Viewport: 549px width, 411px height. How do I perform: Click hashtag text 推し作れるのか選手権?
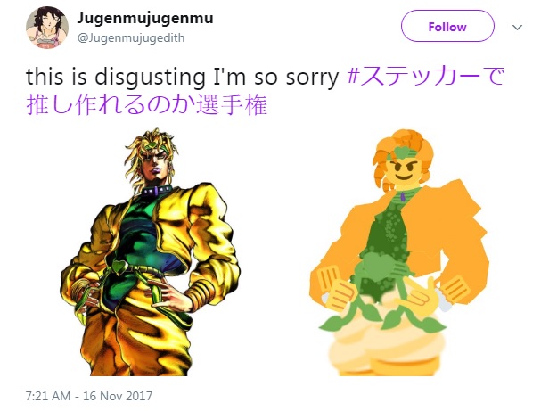pos(147,105)
